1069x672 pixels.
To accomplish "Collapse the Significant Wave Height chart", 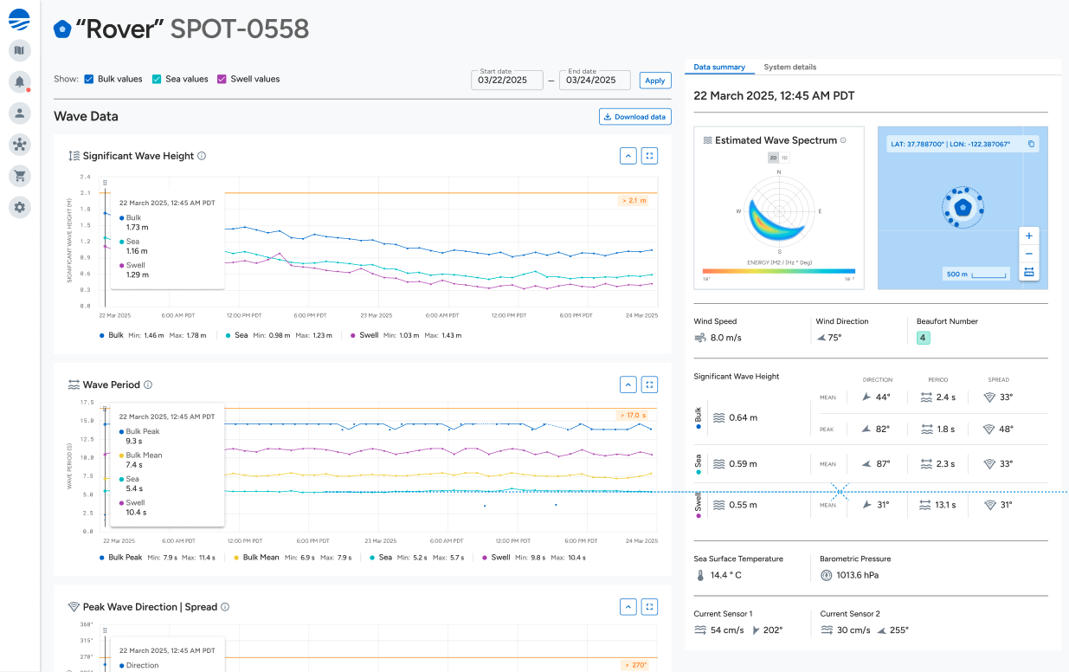I will tap(628, 156).
